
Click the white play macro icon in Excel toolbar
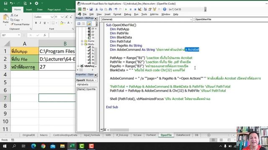click(31, 3)
